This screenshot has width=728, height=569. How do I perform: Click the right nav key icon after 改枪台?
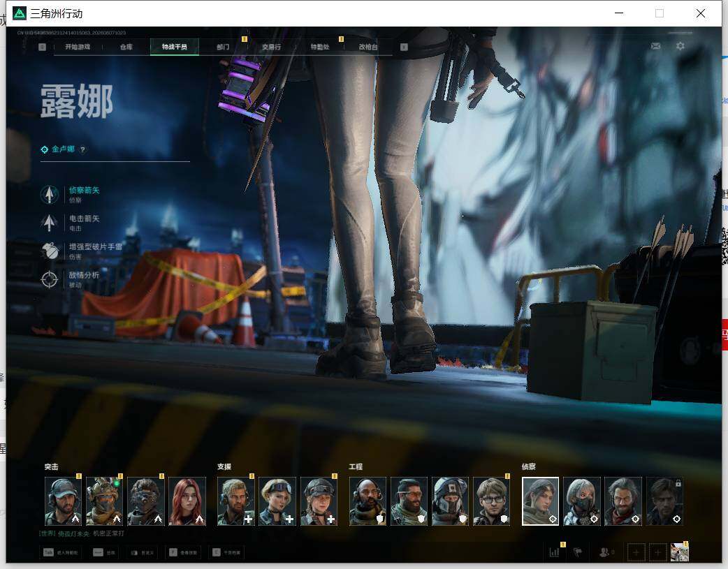[x=404, y=47]
